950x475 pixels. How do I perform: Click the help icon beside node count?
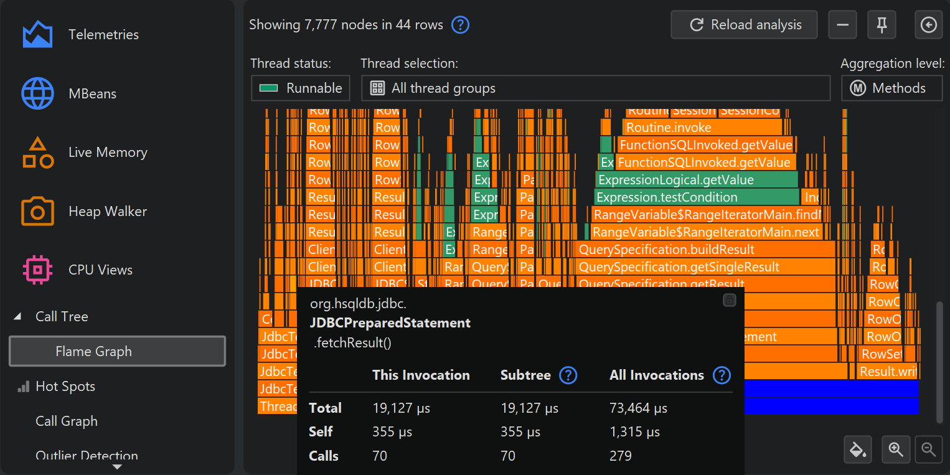pyautogui.click(x=459, y=25)
